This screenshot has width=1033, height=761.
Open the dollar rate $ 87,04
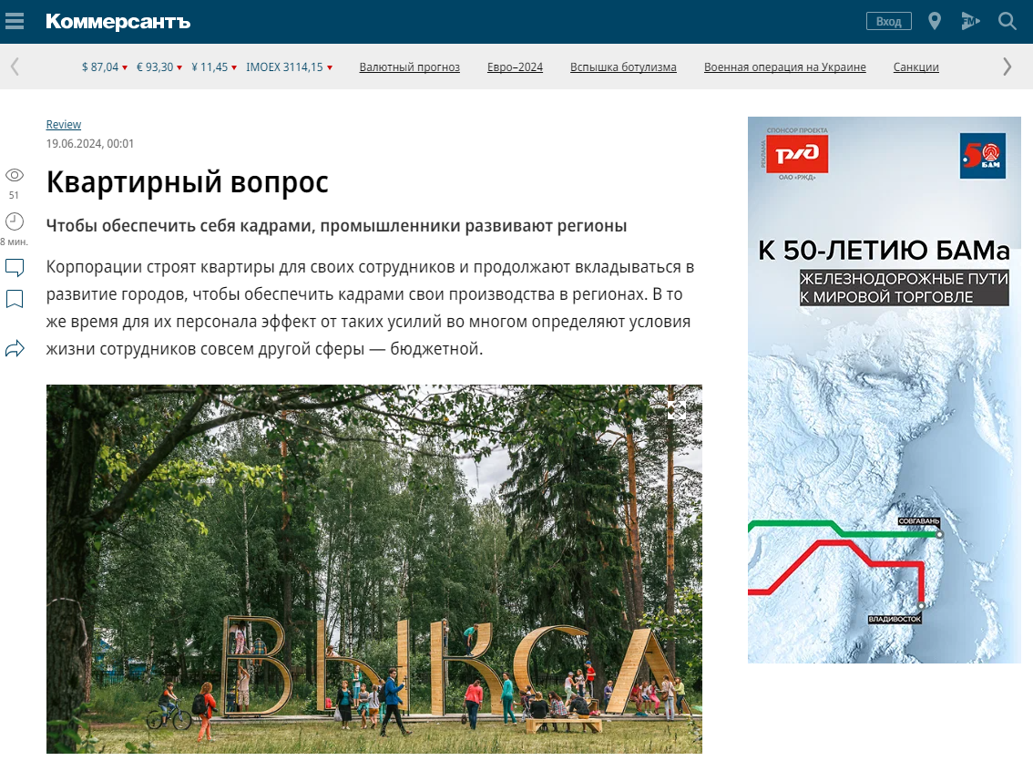tap(105, 67)
